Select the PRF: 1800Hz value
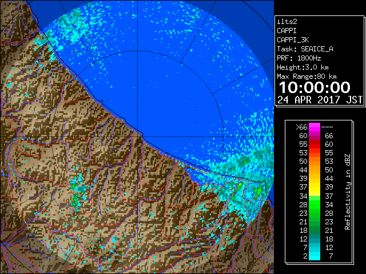The width and height of the screenshot is (366, 274). 299,58
